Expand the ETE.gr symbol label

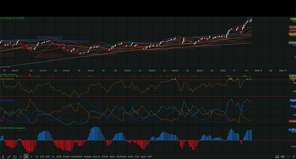coord(12,18)
